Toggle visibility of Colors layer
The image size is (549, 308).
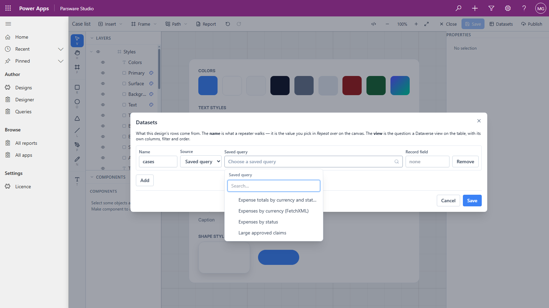(103, 62)
